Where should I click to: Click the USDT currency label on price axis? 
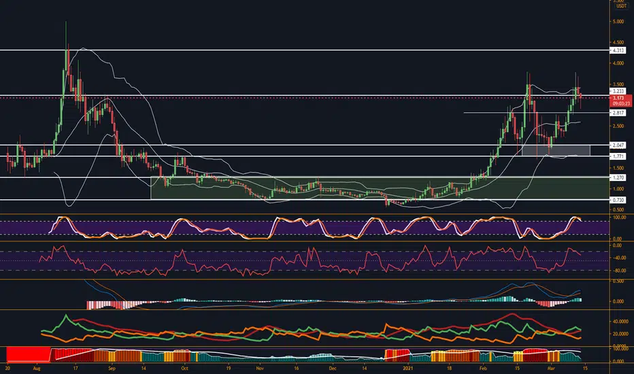pos(621,6)
